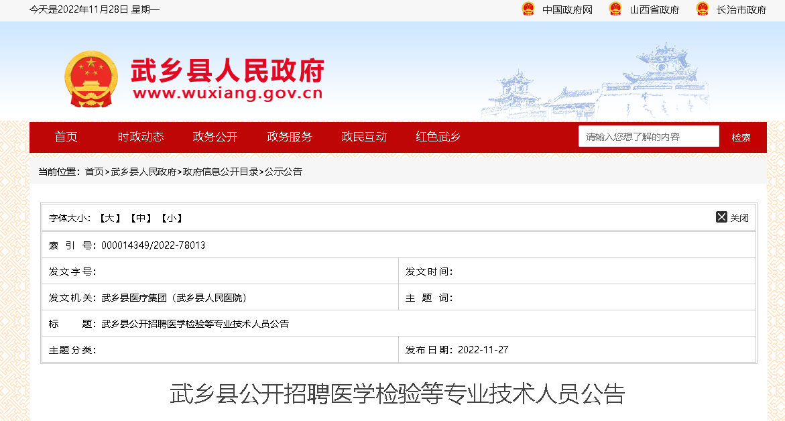Screen dimensions: 785x421
Task: Click the 检索 search button
Action: click(x=741, y=137)
